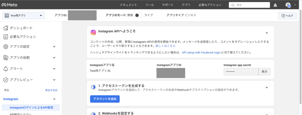
Task: Click 表示 to reveal app secret
Action: click(x=265, y=72)
